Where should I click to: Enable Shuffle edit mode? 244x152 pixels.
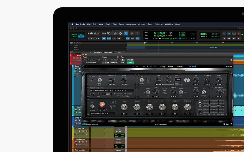pos(74,34)
